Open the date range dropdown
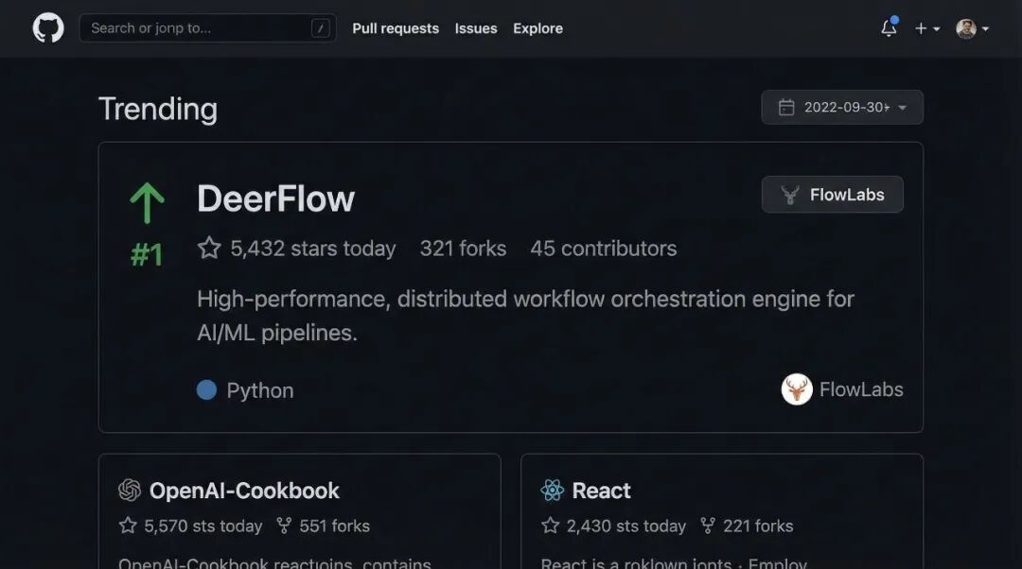1022x569 pixels. 842,108
